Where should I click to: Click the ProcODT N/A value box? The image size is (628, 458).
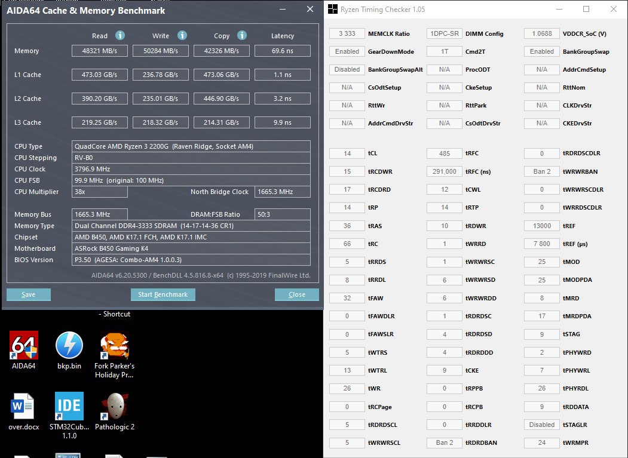pos(444,69)
